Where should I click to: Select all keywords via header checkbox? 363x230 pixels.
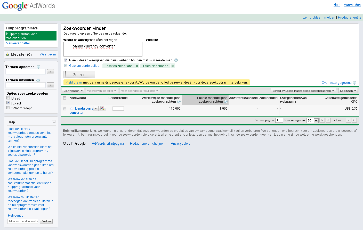click(x=65, y=98)
